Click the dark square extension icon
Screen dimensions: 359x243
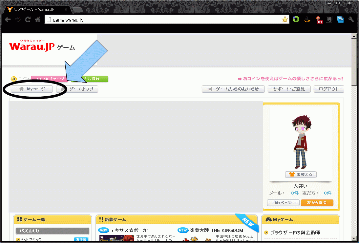329,20
